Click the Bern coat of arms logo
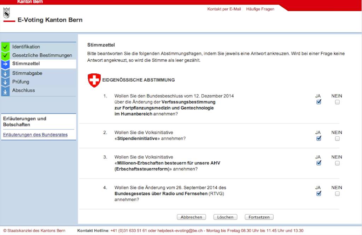Screen dimensions: 362x235 point(6,14)
